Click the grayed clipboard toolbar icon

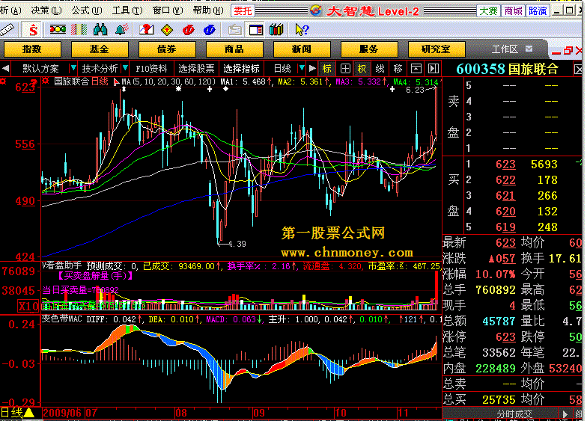click(x=235, y=30)
